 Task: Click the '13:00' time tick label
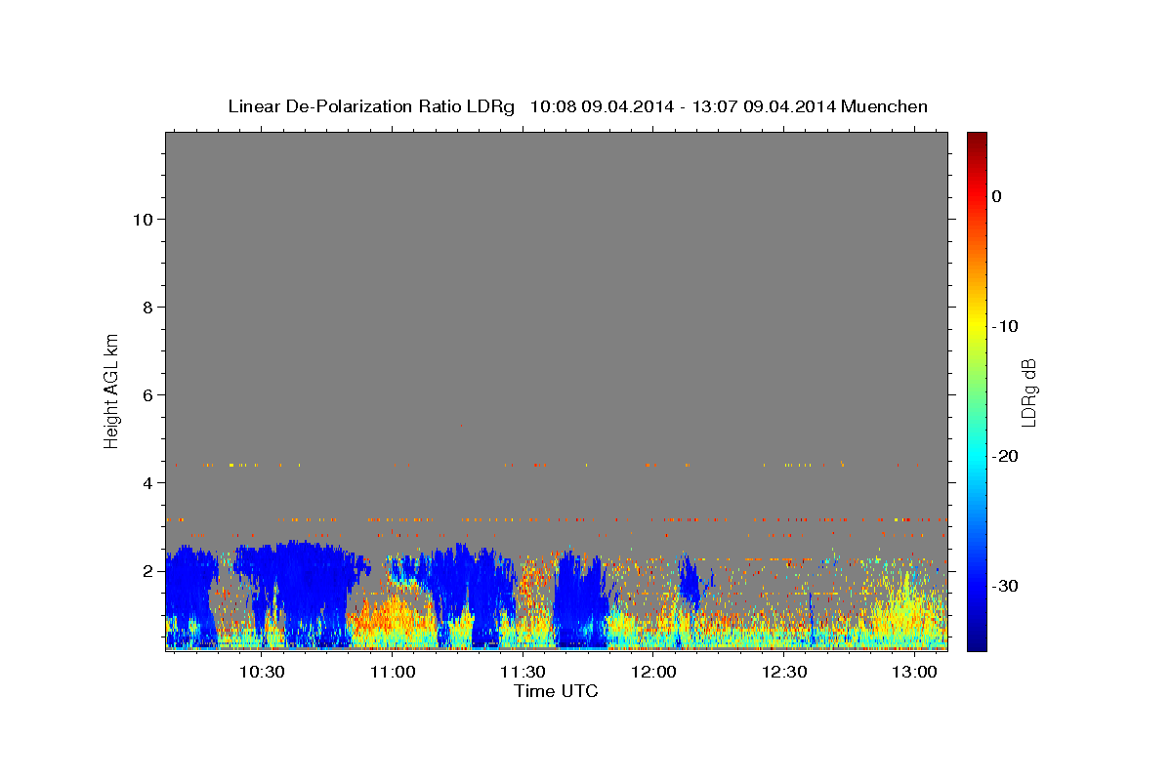tap(914, 672)
